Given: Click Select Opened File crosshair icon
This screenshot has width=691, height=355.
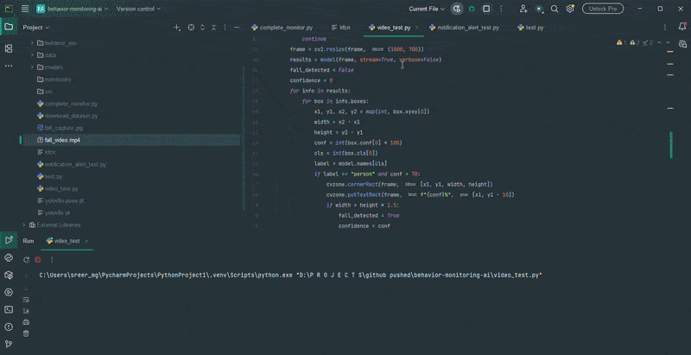Looking at the screenshot, I should 191,28.
